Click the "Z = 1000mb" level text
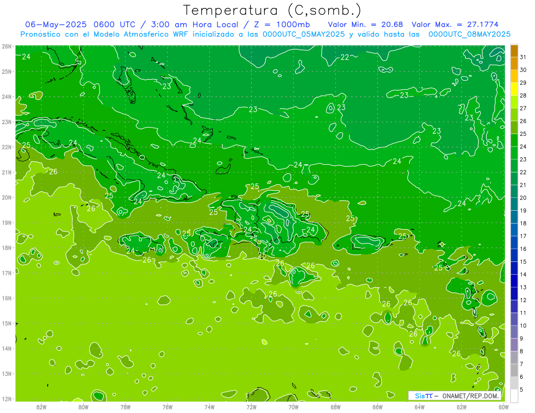The image size is (535, 413). (x=282, y=25)
